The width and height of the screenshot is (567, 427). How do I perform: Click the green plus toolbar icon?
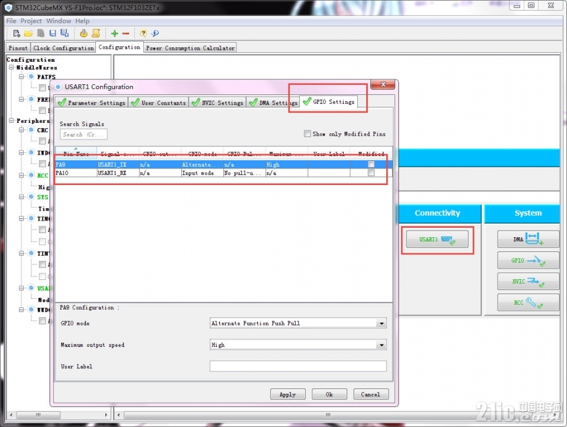tap(114, 34)
